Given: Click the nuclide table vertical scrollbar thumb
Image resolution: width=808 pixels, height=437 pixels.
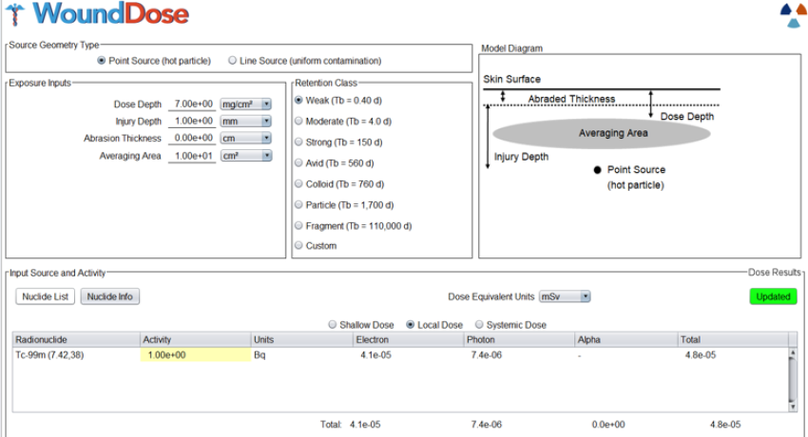Looking at the screenshot, I should 793,380.
